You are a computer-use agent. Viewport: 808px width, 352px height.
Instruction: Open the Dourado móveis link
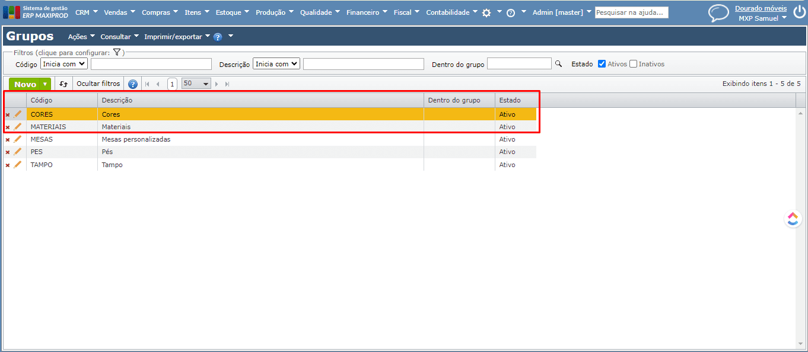(761, 8)
